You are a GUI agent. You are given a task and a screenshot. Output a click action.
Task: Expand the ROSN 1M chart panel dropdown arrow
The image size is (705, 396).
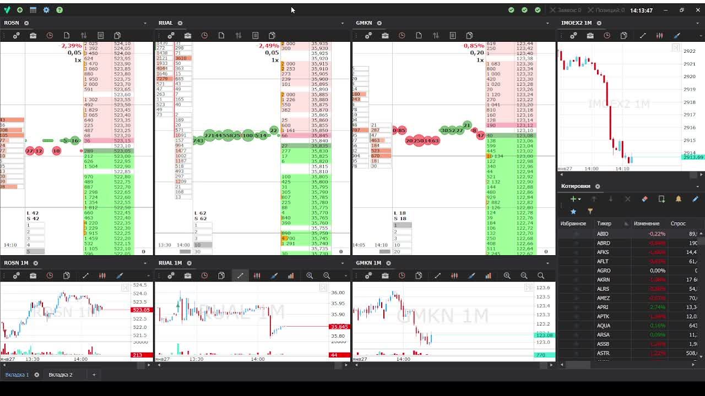click(x=145, y=263)
